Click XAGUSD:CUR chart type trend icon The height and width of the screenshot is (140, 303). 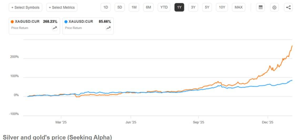pyautogui.click(x=55, y=28)
